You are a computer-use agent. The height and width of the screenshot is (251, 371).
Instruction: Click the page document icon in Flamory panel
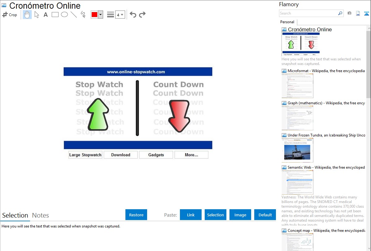click(x=358, y=13)
